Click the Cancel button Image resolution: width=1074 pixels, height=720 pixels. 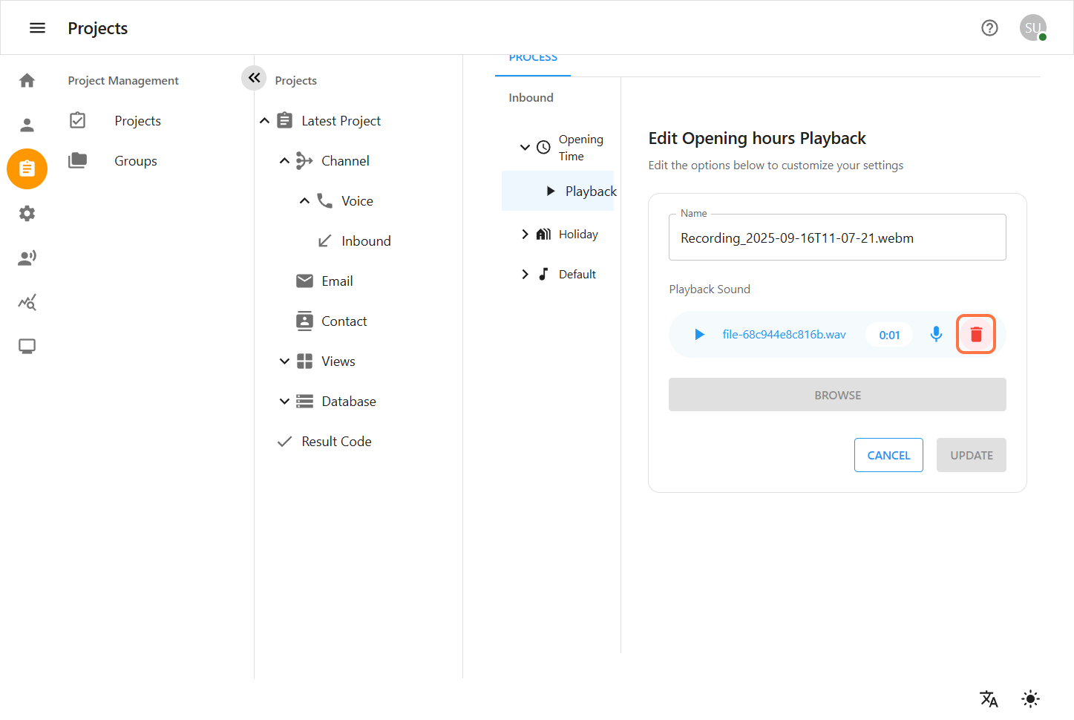click(888, 455)
